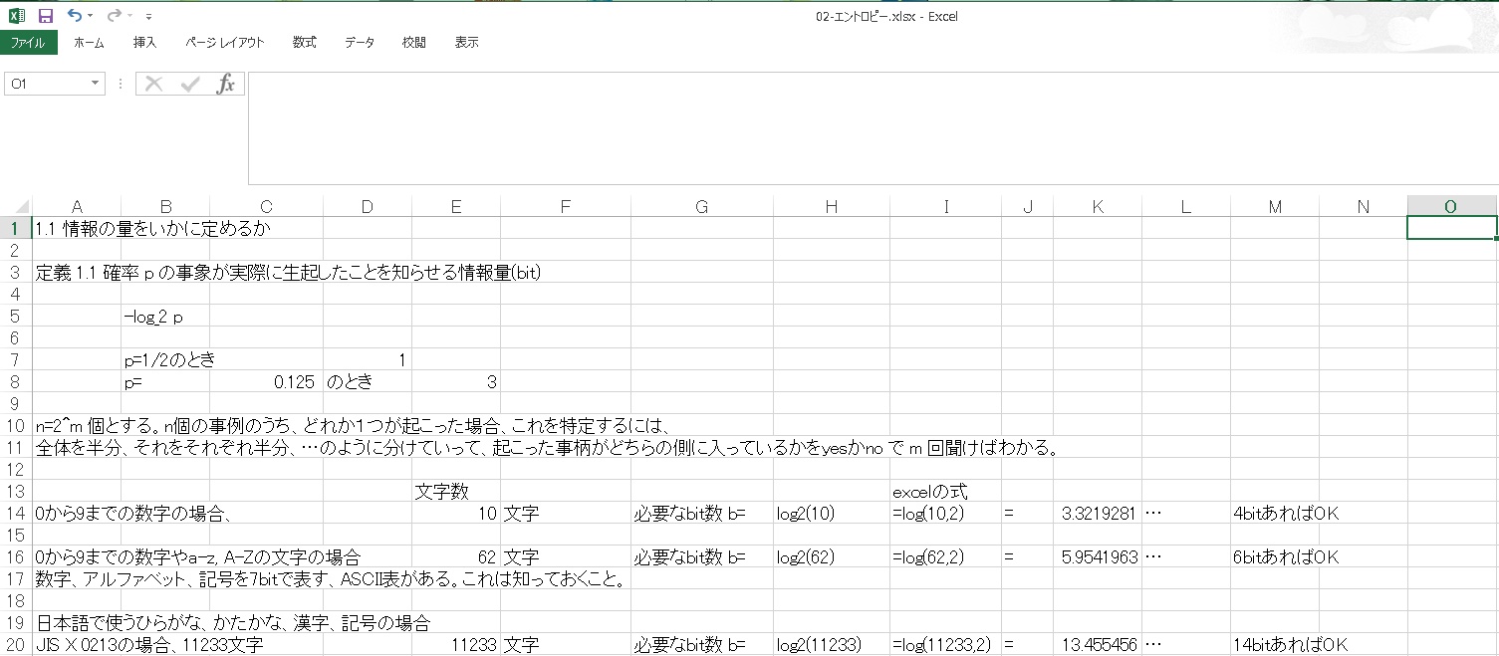Redo the last undone action
The height and width of the screenshot is (656, 1499).
coord(113,15)
